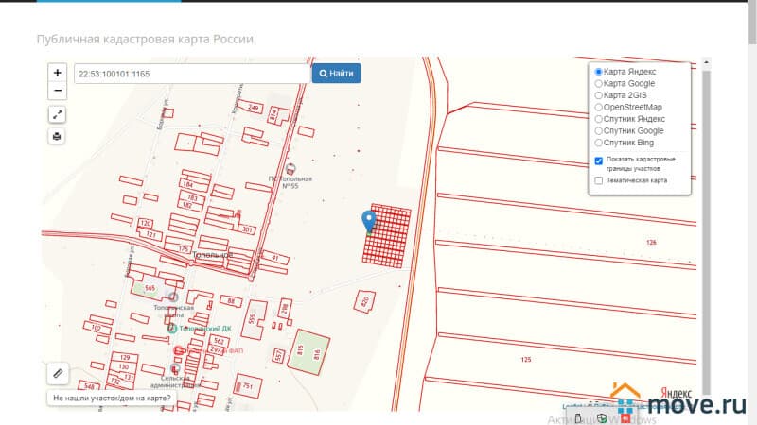Enable Тематическая карта checkbox
757x425 pixels.
(599, 180)
